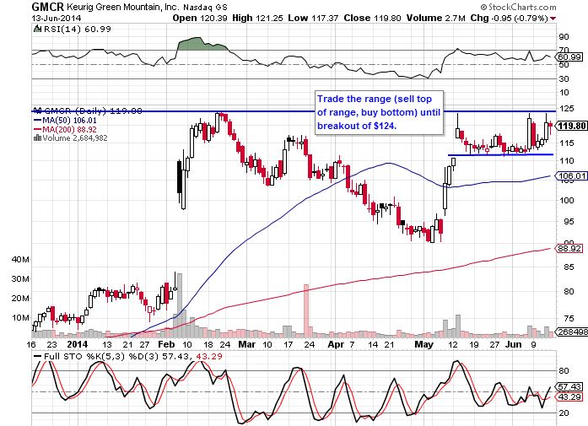This screenshot has width=588, height=426.
Task: Click the RSI indicator icon beside RSI(14)
Action: click(x=37, y=29)
